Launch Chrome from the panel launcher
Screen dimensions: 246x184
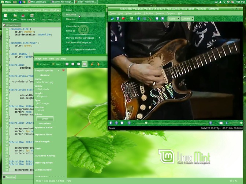click(24, 2)
